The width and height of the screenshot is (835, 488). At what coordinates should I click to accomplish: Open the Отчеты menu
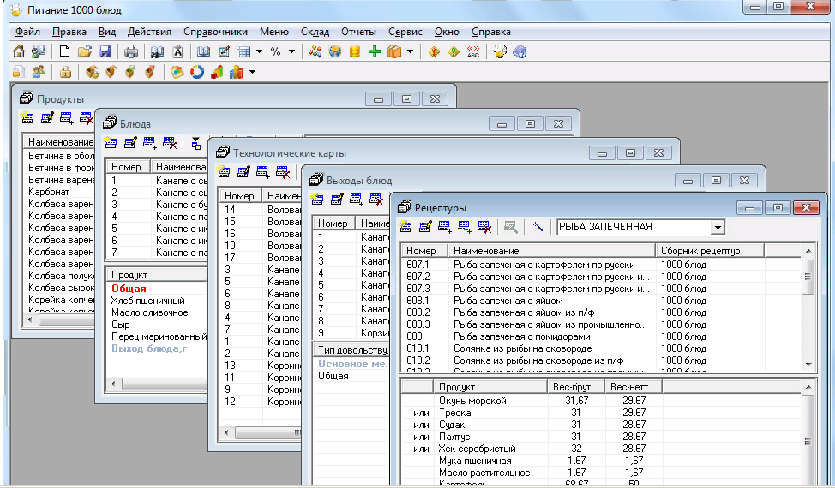[x=358, y=32]
